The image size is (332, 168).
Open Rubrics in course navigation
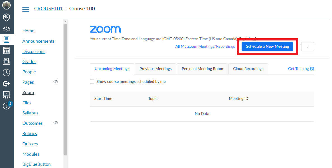[30, 134]
